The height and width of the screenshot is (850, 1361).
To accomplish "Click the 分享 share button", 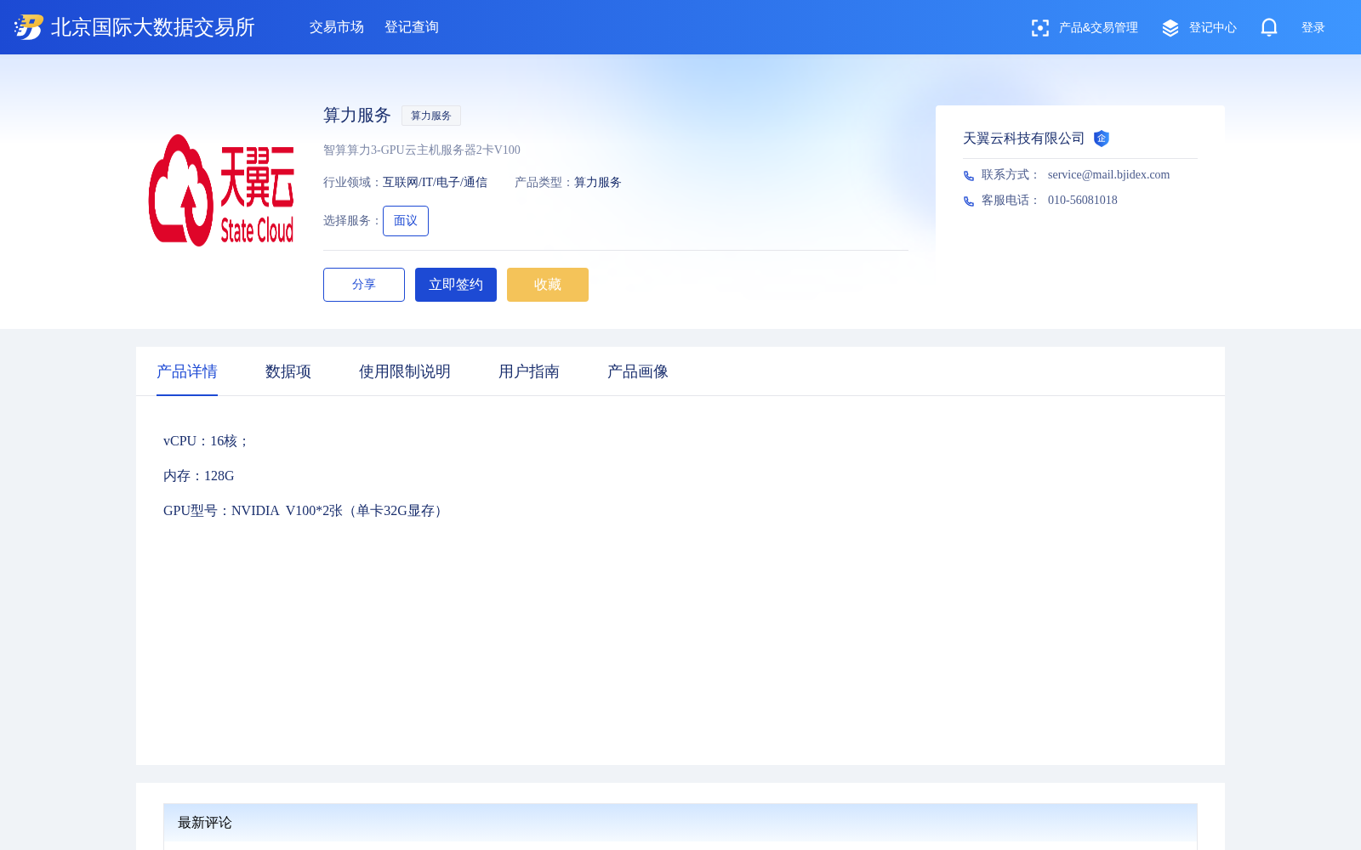I will [x=364, y=285].
